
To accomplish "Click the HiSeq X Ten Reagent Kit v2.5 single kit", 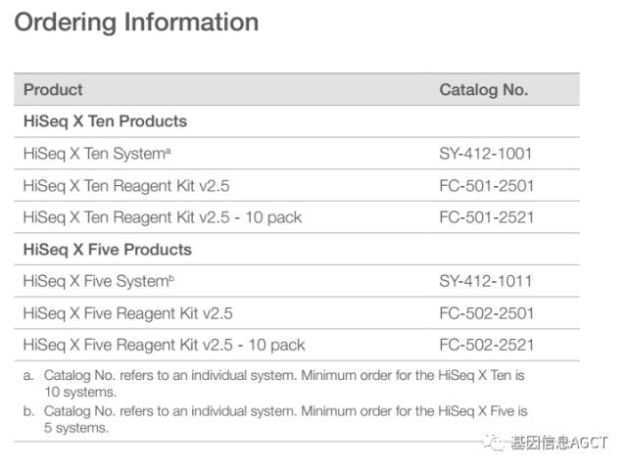I will point(126,185).
